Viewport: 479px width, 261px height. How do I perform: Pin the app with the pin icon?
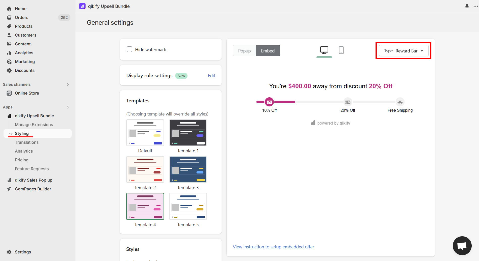click(x=467, y=6)
